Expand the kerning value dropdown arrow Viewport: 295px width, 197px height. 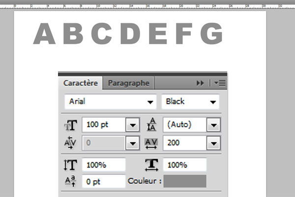pos(133,143)
